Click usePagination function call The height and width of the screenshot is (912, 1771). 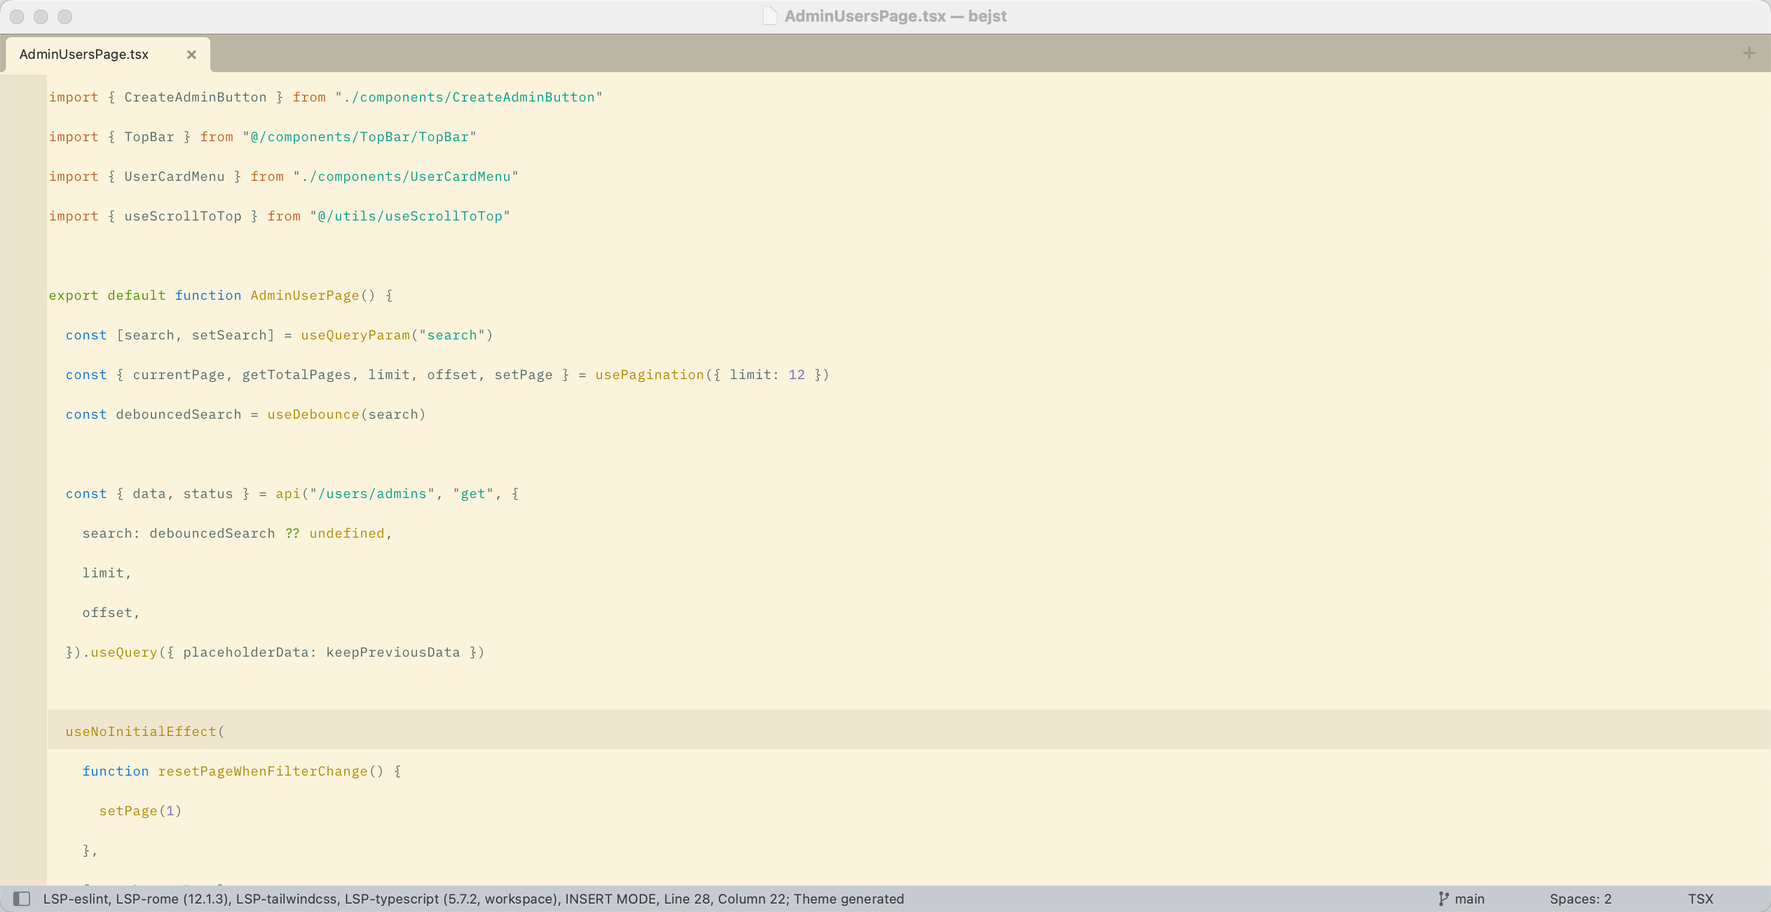coord(649,375)
